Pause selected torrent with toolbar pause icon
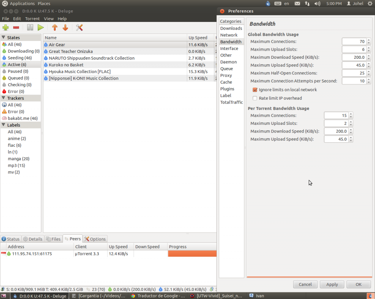Screen dimensions: 375x299 tap(30, 27)
